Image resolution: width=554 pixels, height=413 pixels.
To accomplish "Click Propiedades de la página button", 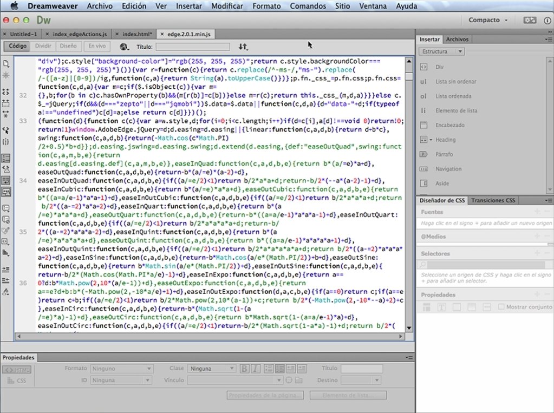I will tap(265, 395).
